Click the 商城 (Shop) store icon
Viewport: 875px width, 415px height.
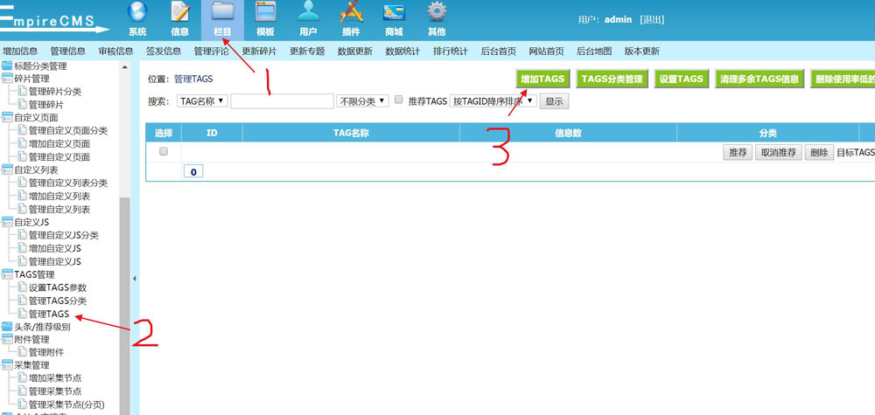tap(394, 14)
